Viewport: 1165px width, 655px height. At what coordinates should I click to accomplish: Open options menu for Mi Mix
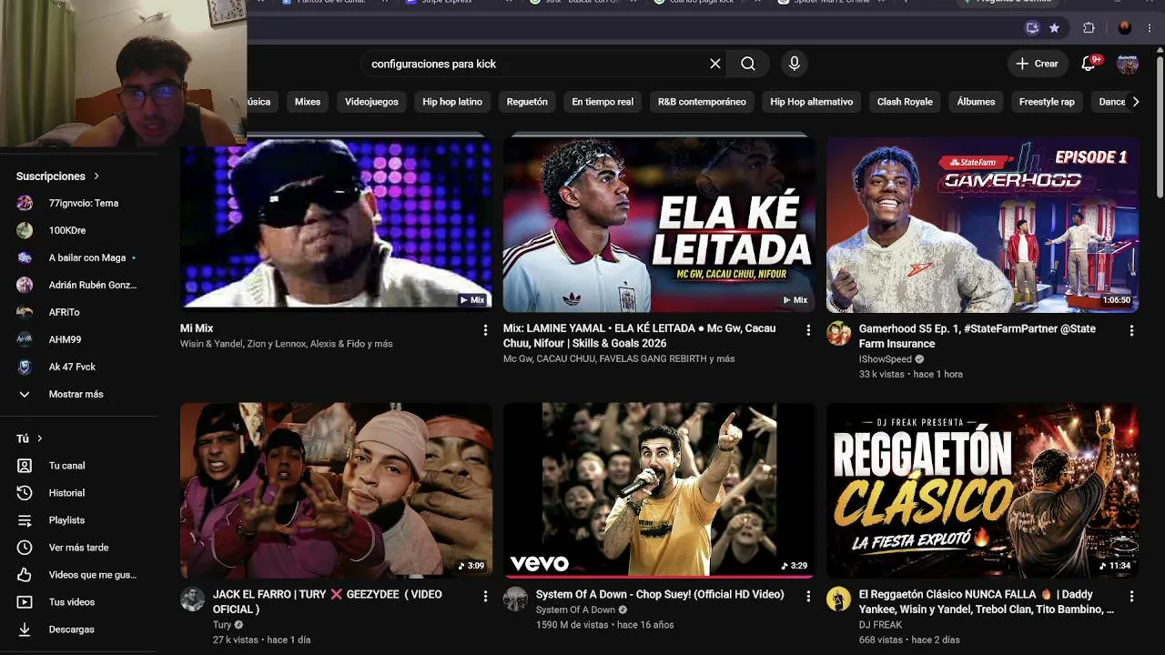pyautogui.click(x=485, y=330)
